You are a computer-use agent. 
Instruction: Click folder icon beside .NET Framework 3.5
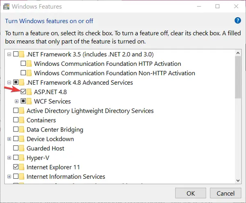click(22, 54)
